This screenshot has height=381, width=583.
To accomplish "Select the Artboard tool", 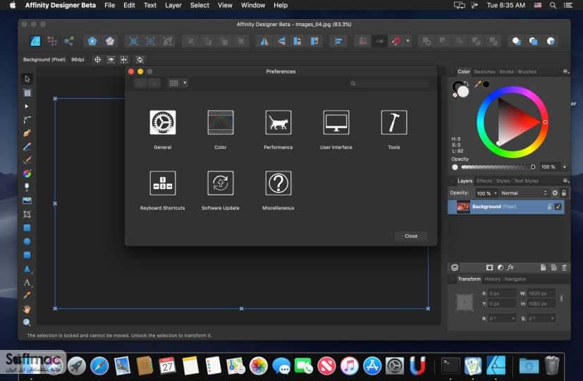I will [27, 92].
